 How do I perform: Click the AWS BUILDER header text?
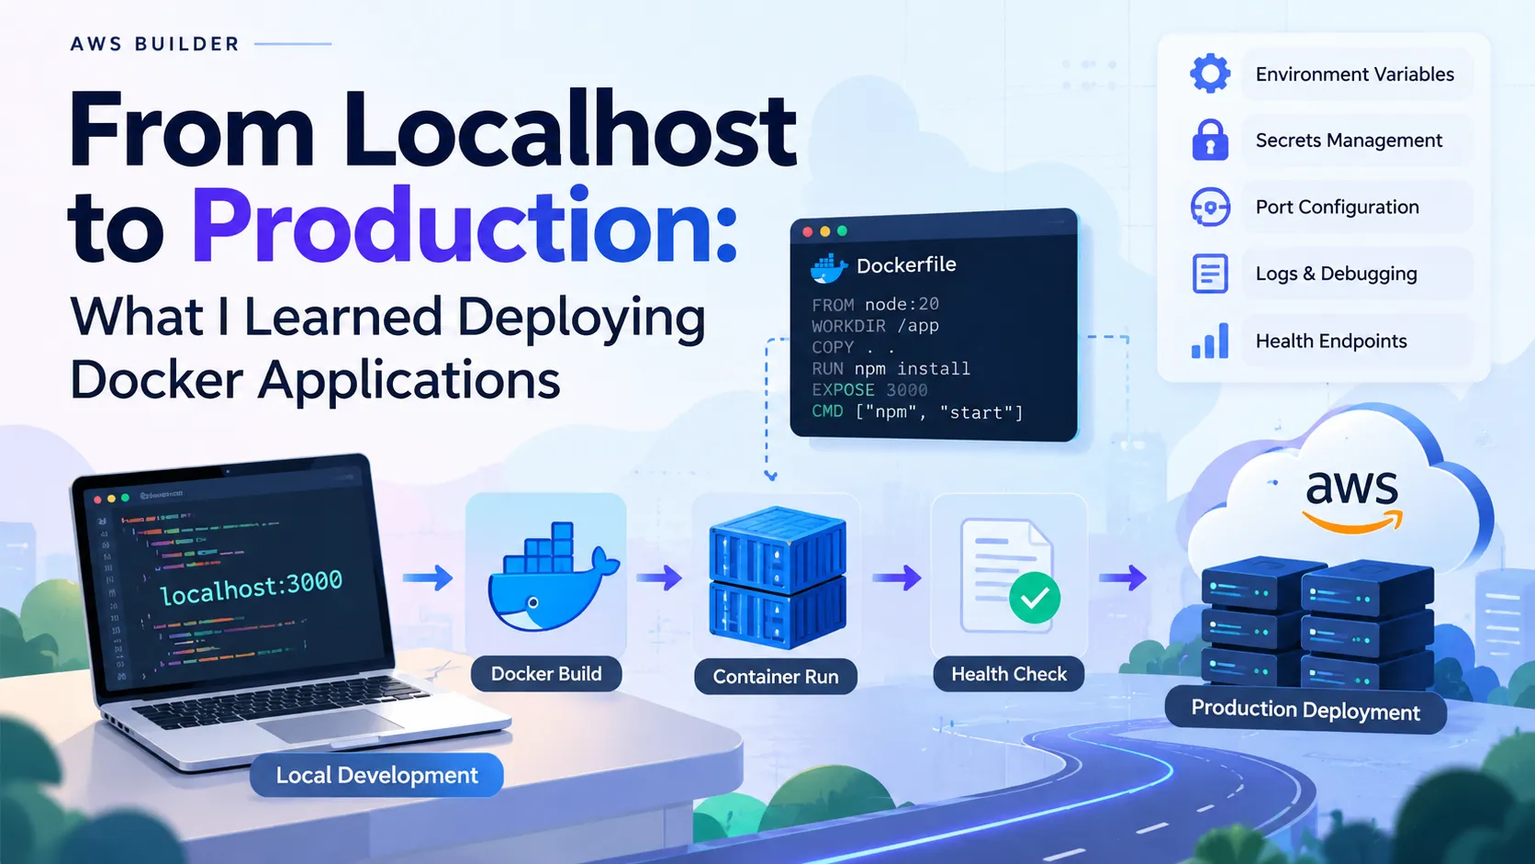pos(155,44)
